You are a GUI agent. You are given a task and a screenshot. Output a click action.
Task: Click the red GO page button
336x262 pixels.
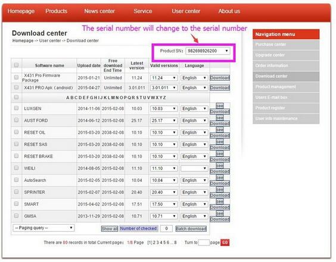point(225,242)
